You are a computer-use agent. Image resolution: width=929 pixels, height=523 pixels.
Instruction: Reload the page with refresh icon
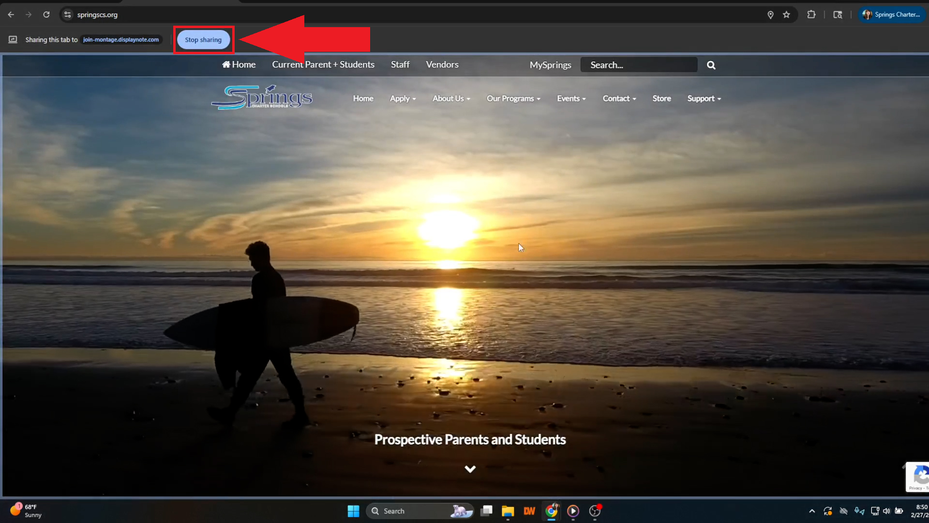[46, 15]
